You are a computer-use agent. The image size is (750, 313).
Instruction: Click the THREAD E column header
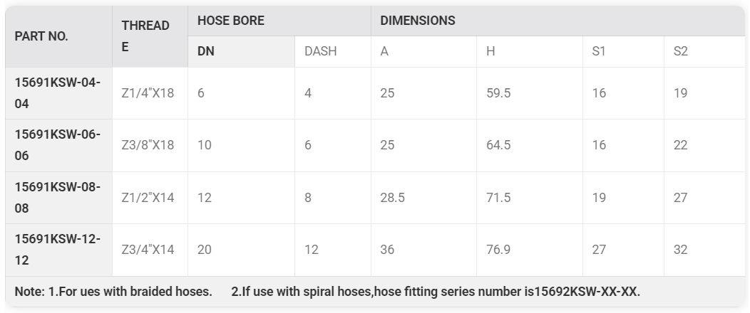[145, 36]
